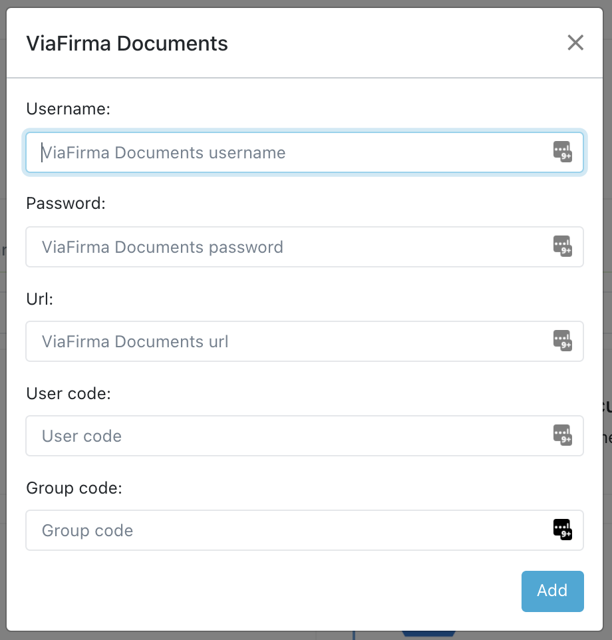Click into the ViaFirma Documents password field
This screenshot has width=612, height=640.
[x=286, y=247]
